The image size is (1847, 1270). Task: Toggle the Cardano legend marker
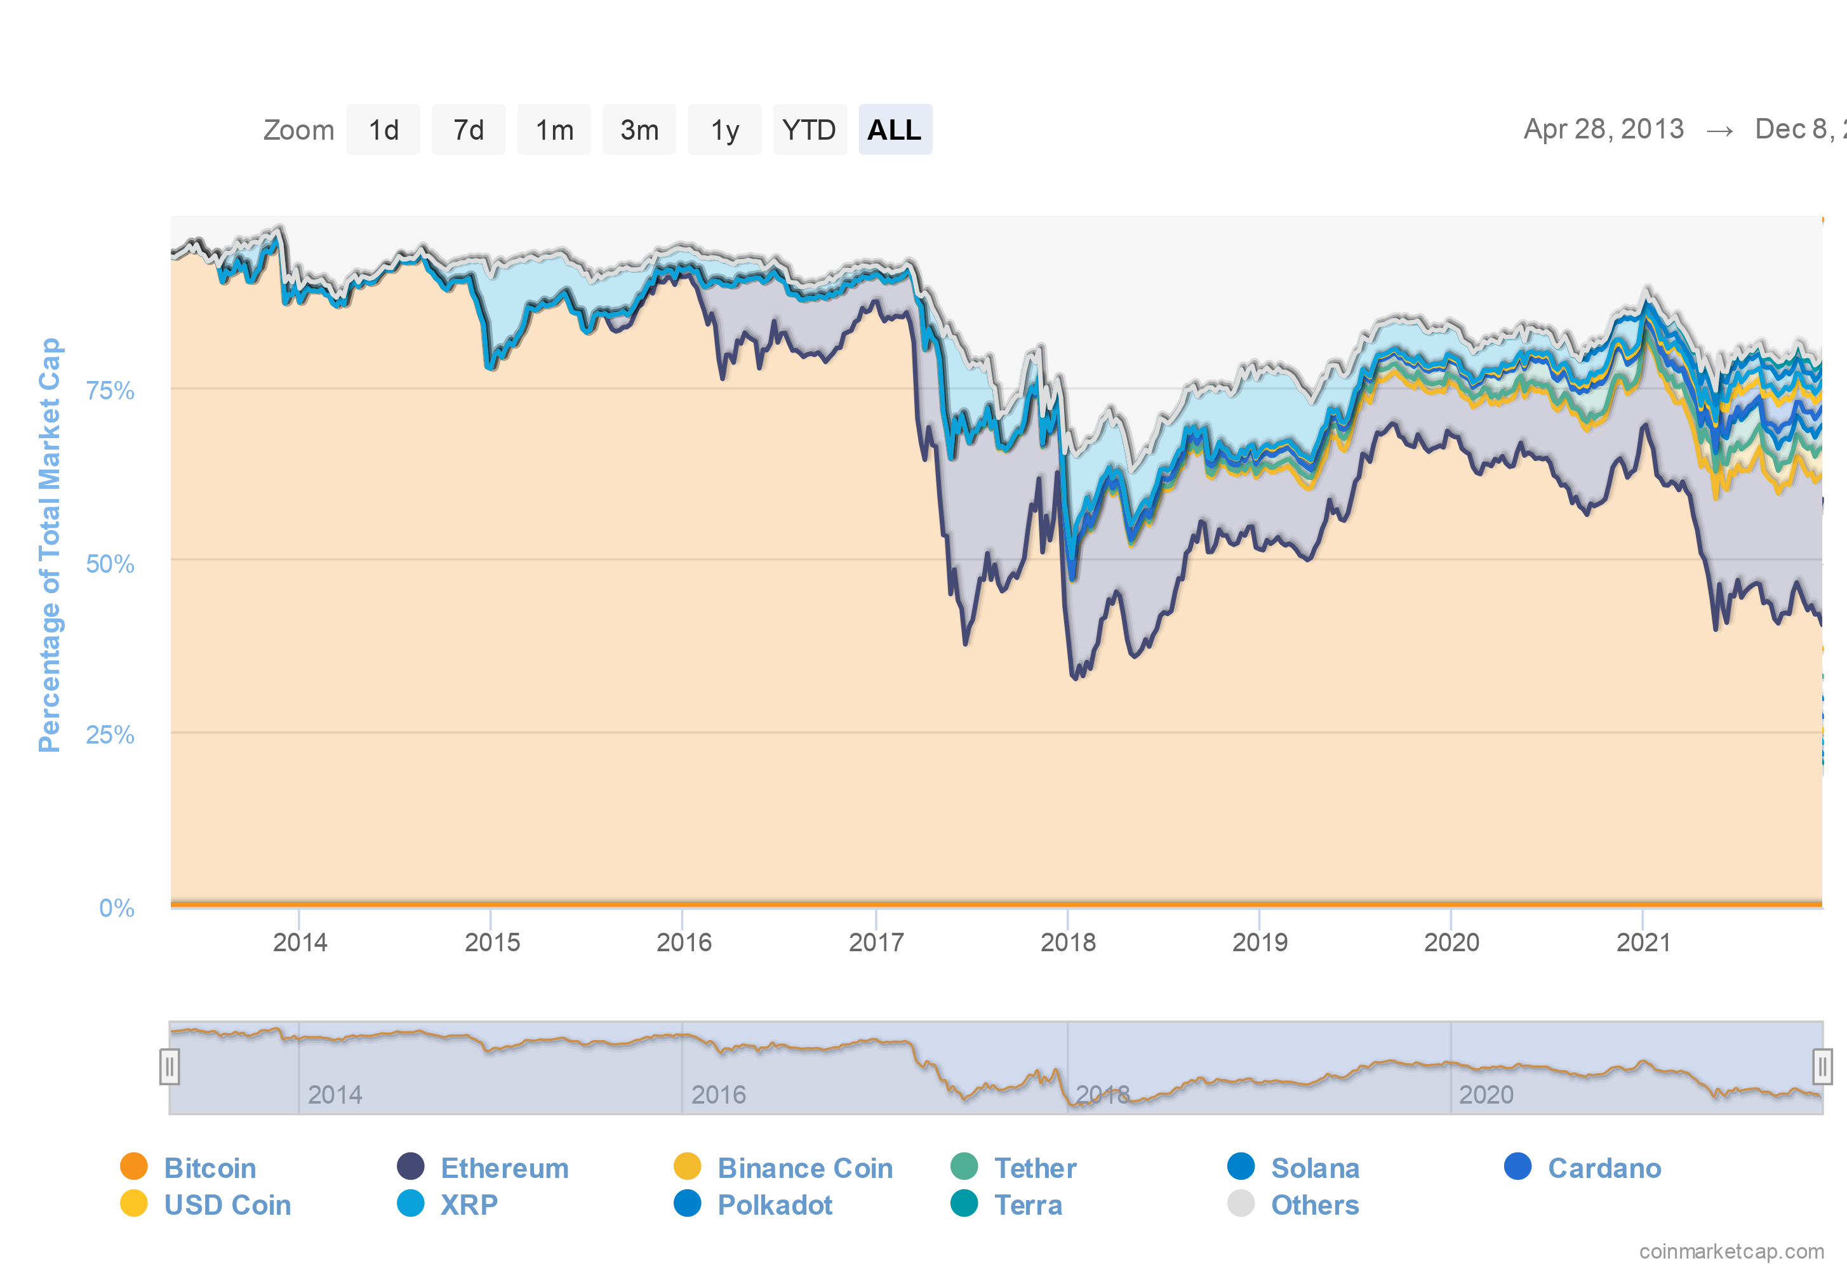tap(1519, 1167)
